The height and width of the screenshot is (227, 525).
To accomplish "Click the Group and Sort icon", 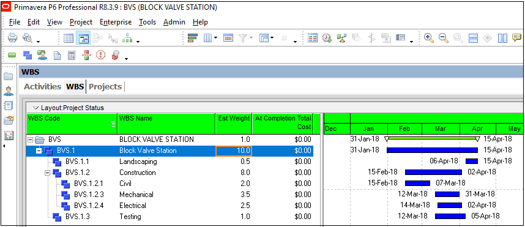I will [264, 38].
